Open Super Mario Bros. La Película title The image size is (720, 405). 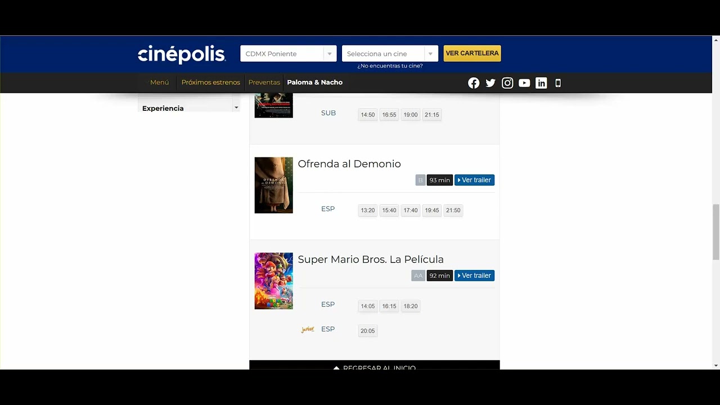371,259
